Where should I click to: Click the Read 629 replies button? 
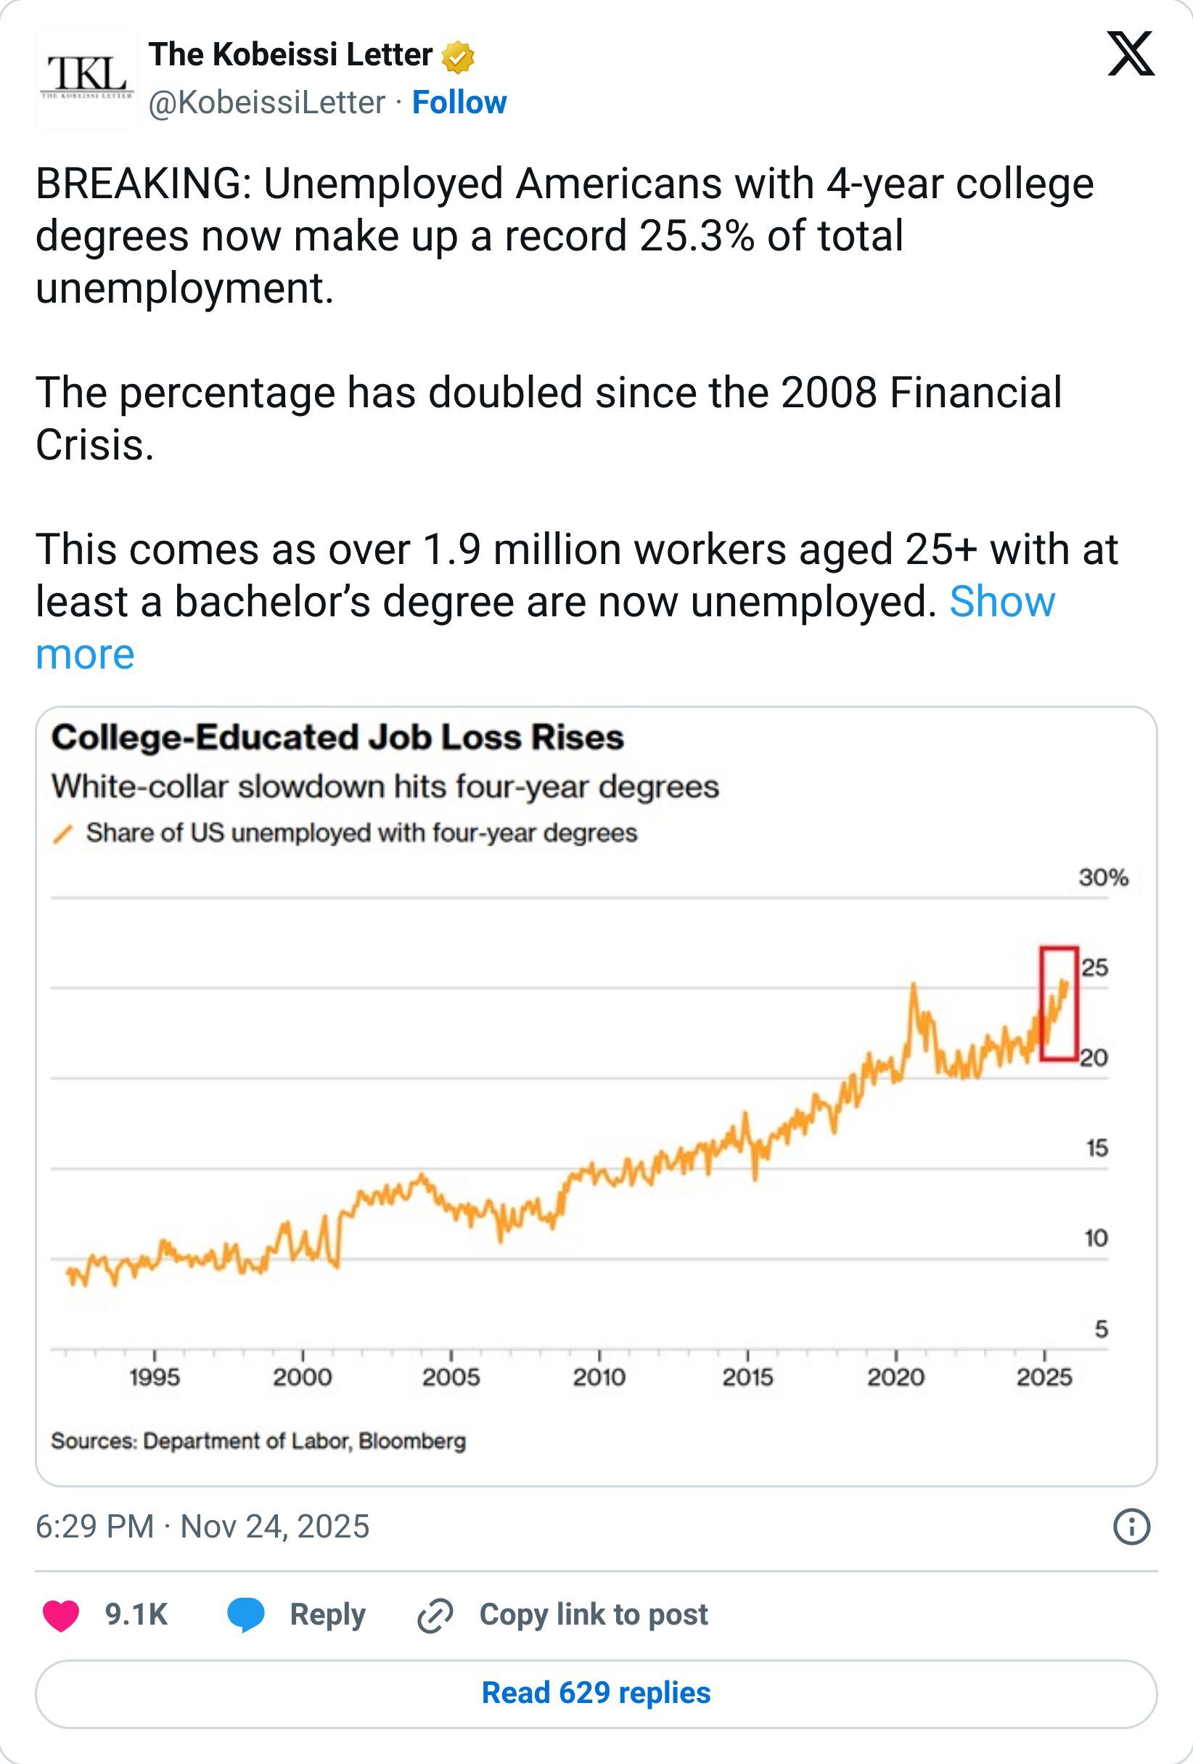coord(596,1694)
